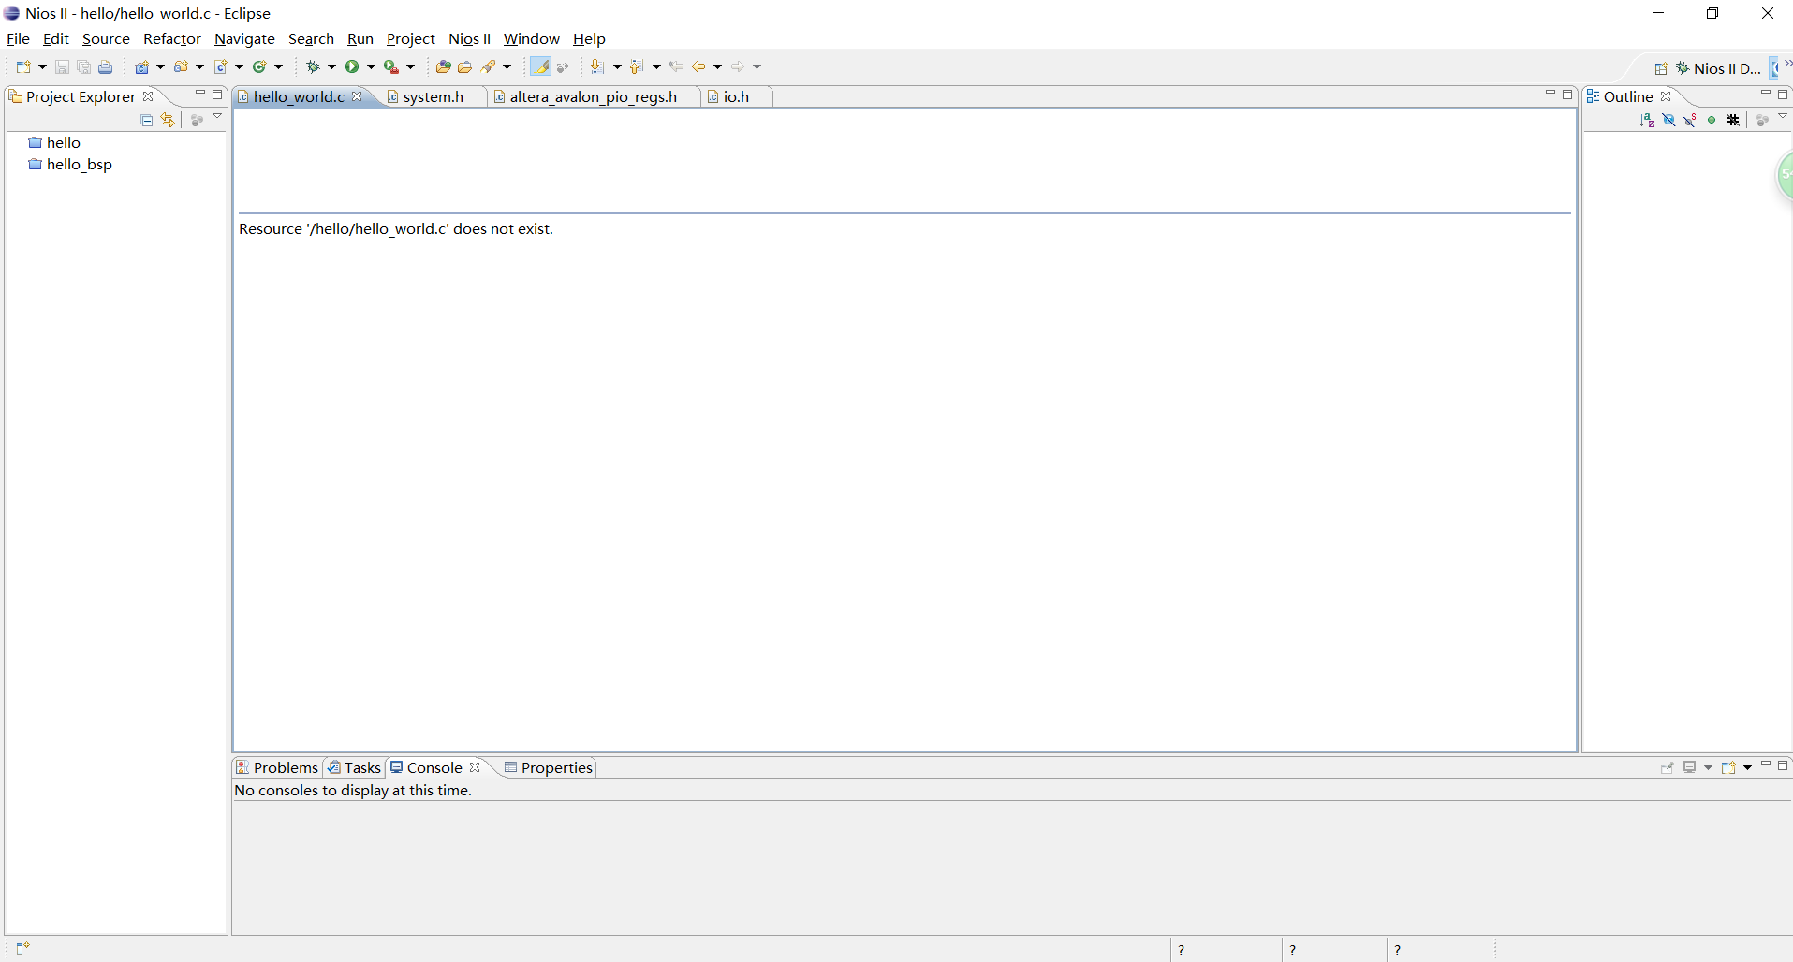Click the Previous Annotation icon

coord(637,66)
